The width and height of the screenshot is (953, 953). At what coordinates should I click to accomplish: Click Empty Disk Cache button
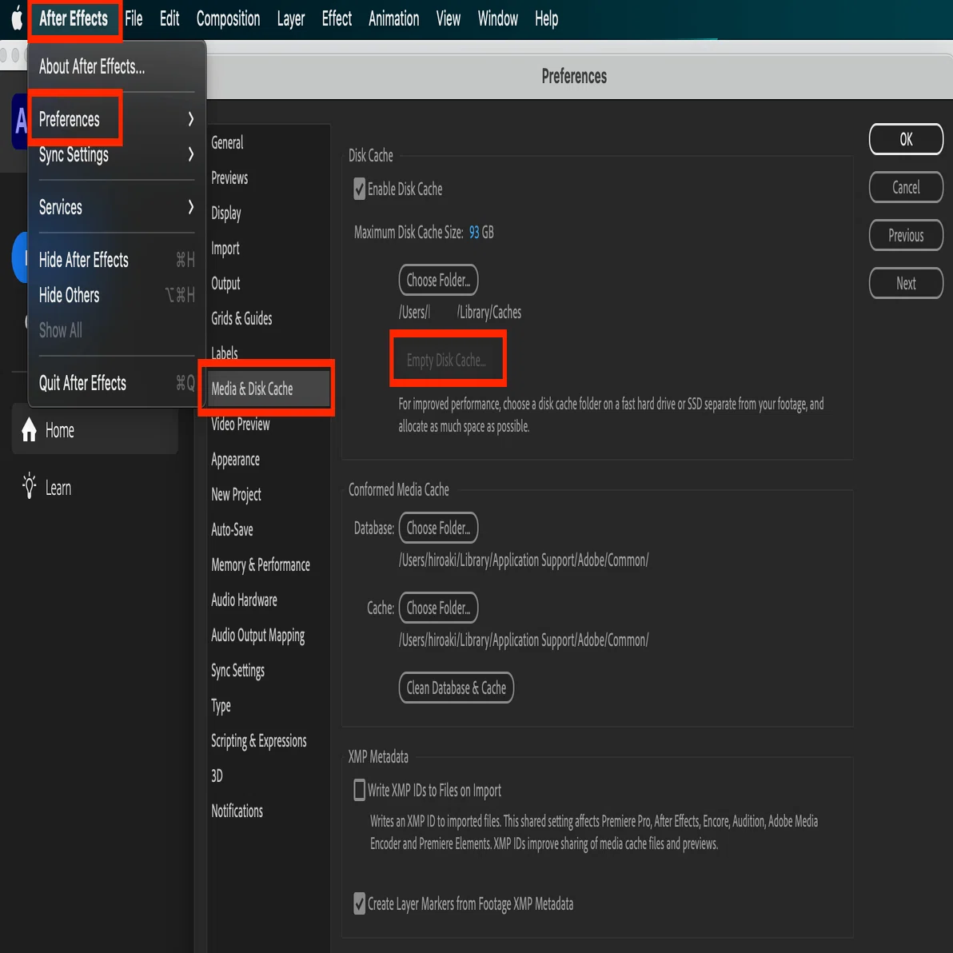[446, 361]
